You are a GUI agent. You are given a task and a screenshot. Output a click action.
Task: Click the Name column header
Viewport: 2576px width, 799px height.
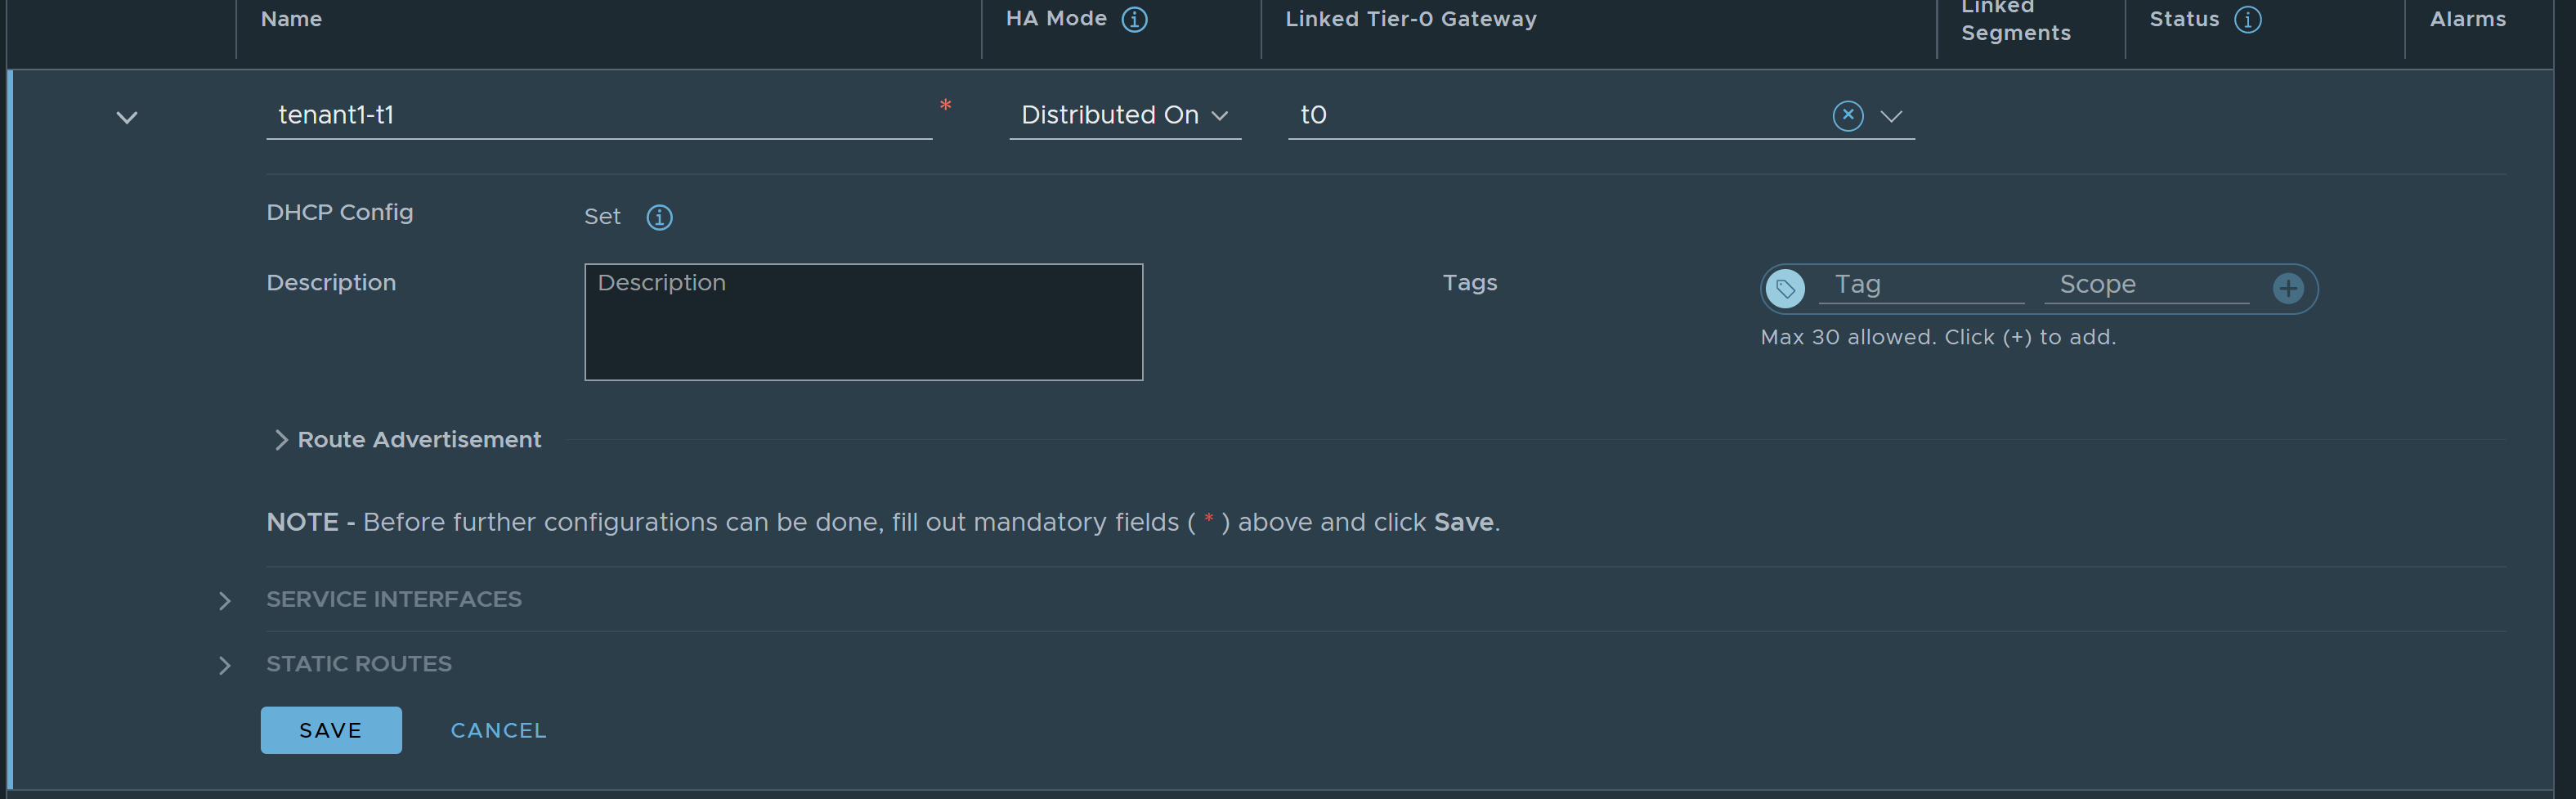tap(291, 19)
